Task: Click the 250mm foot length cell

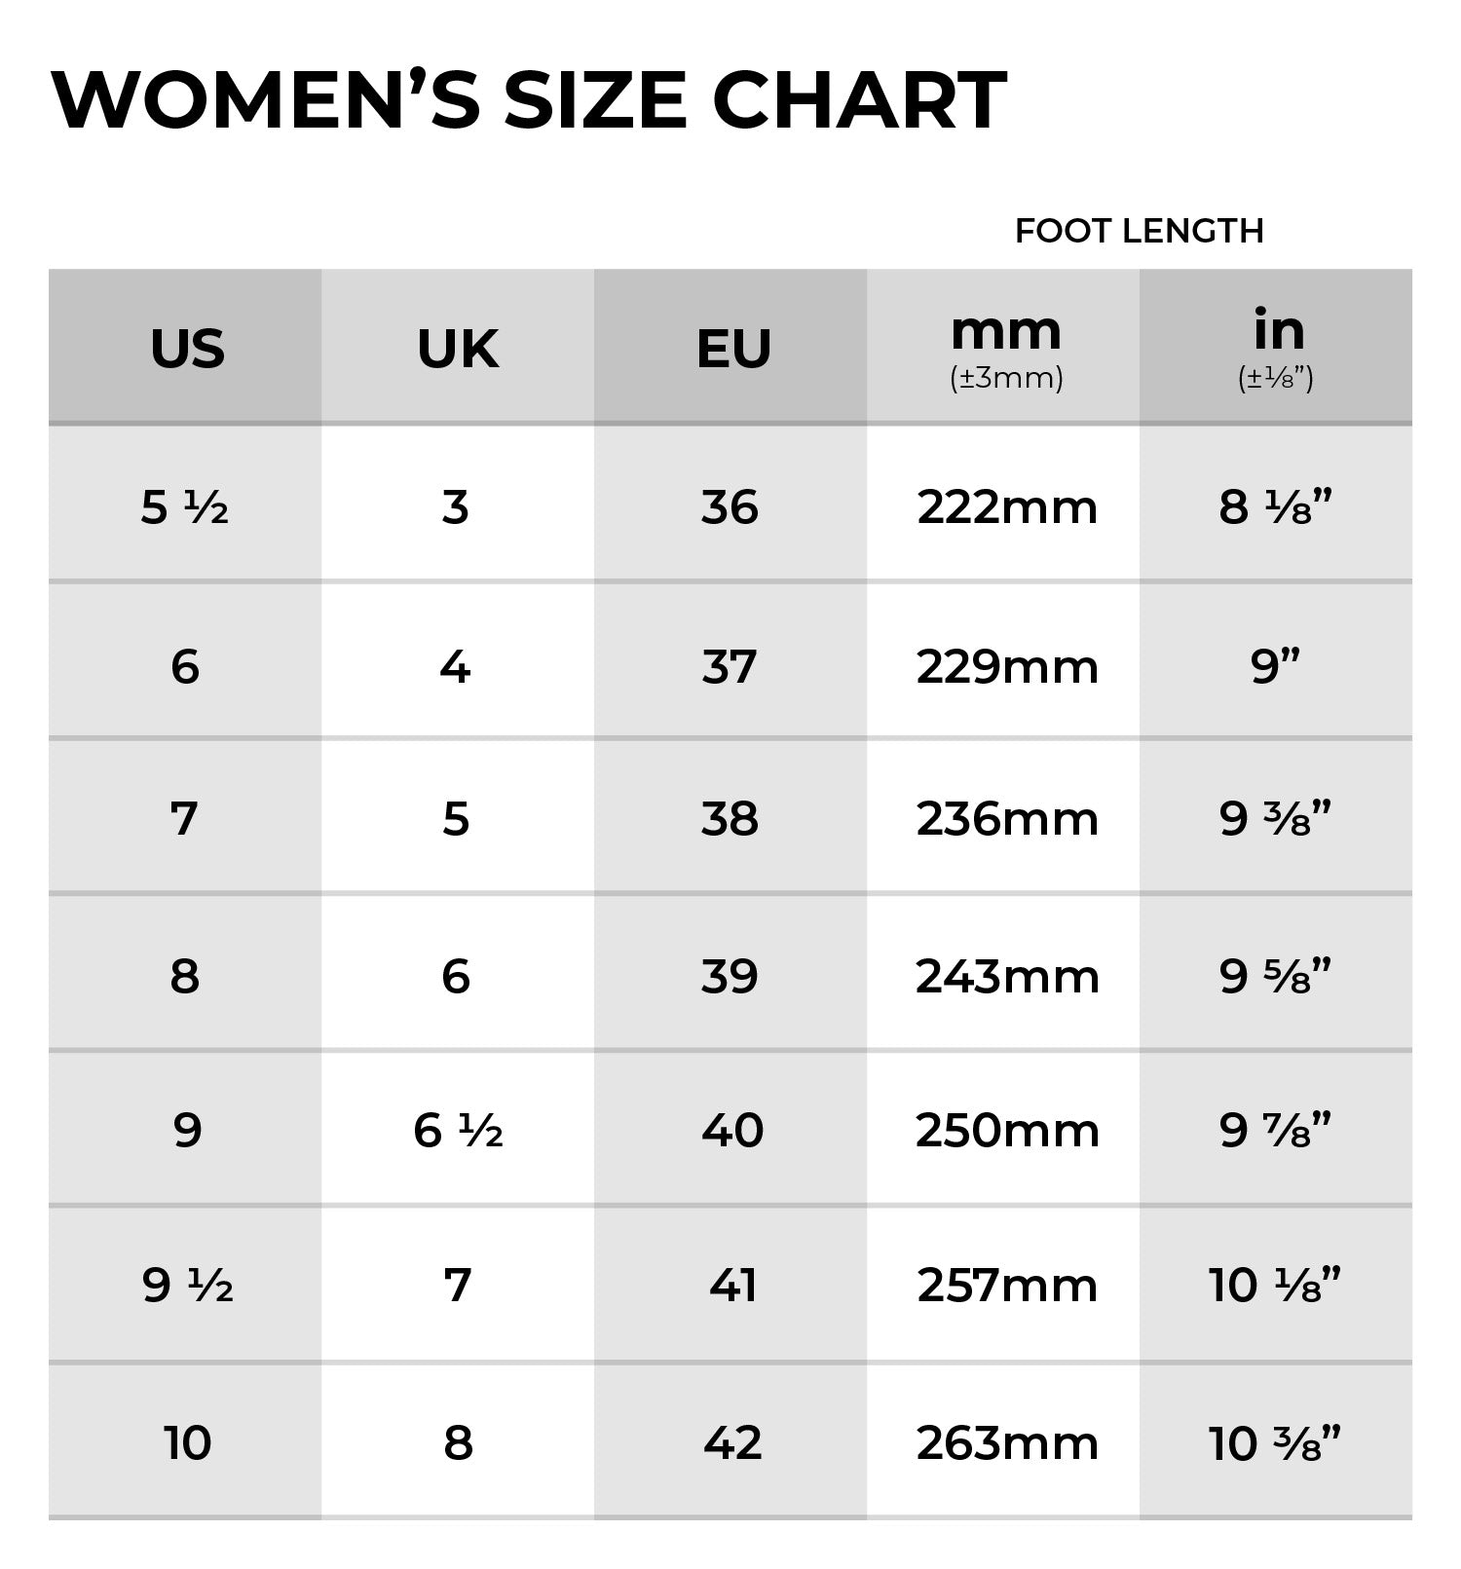Action: point(1006,1131)
